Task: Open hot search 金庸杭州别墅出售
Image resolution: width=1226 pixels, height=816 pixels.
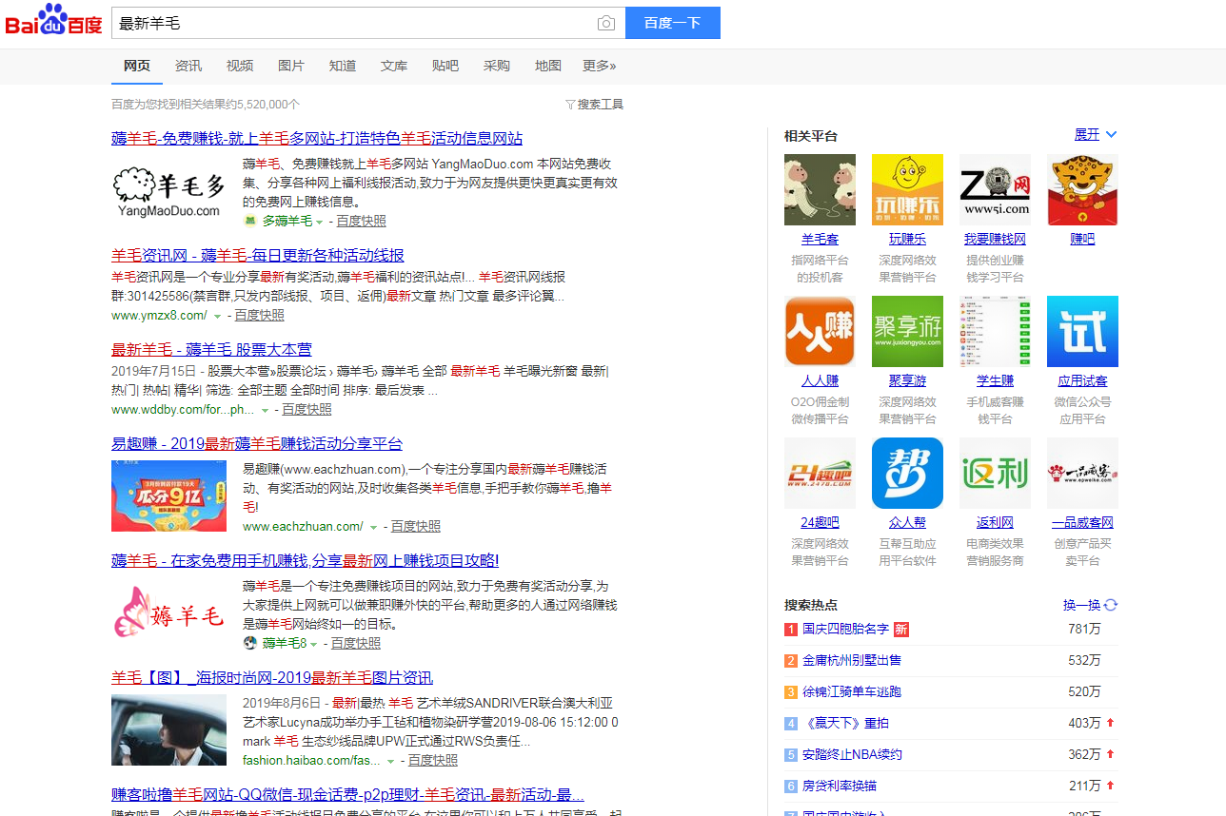Action: pos(852,661)
